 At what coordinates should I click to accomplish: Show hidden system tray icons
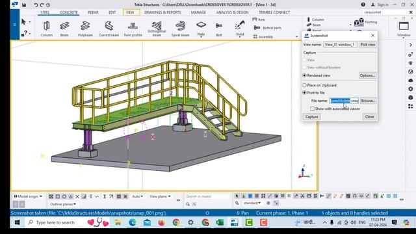pos(324,222)
